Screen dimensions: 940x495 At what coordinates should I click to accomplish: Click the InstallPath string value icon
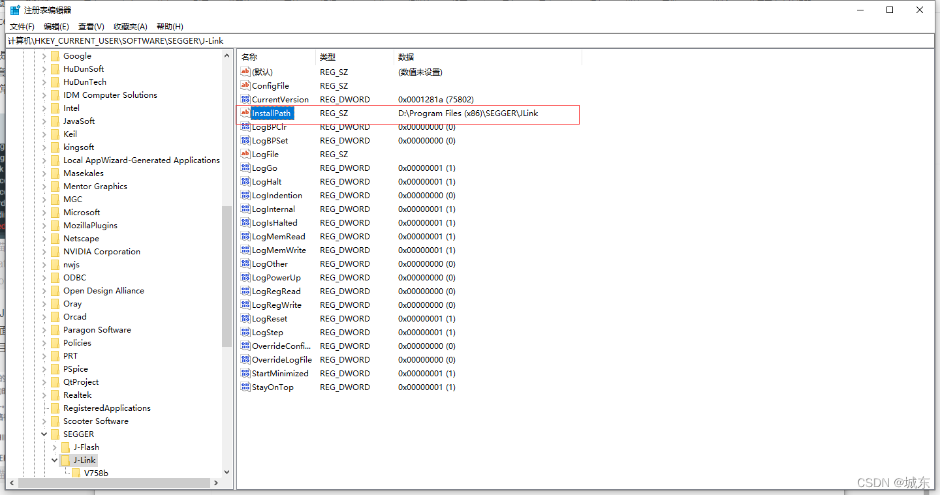[x=245, y=113]
